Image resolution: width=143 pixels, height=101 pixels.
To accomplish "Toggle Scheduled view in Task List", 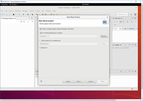I will click(124, 22).
